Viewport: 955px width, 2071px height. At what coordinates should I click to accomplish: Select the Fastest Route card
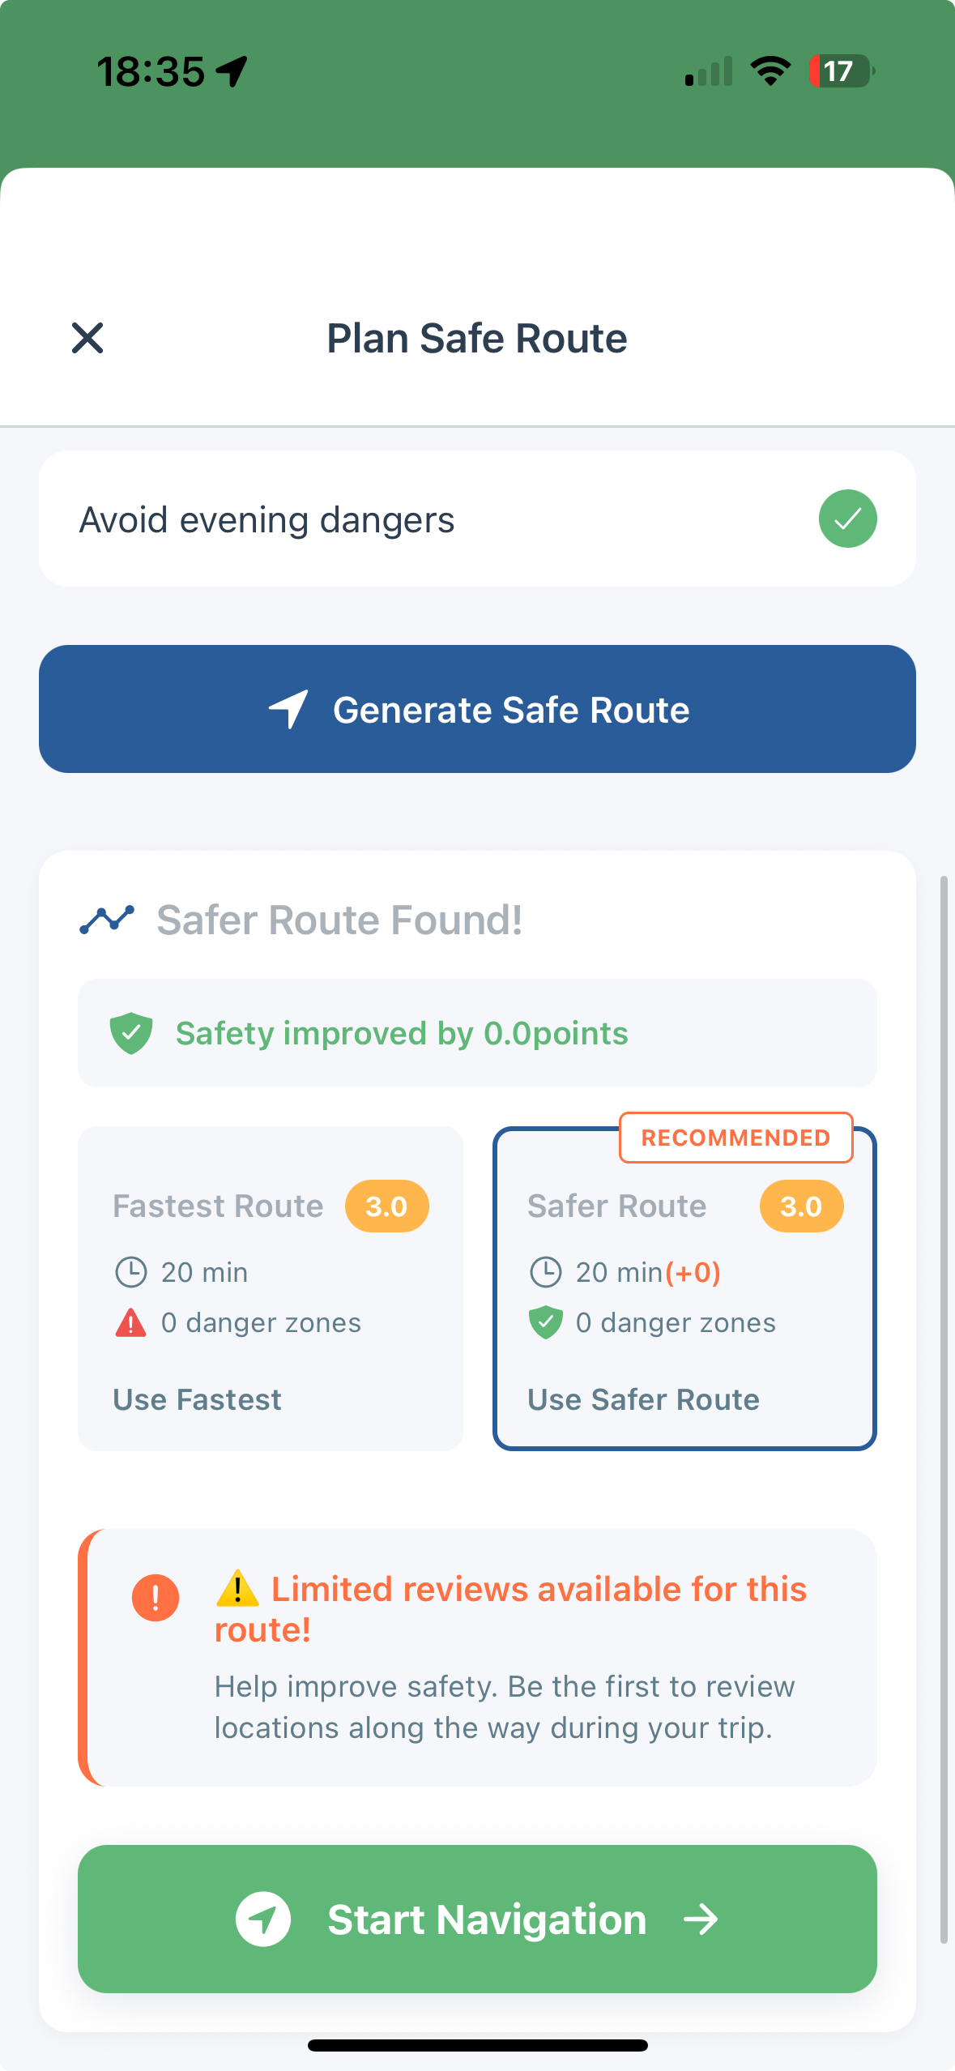pos(269,1288)
